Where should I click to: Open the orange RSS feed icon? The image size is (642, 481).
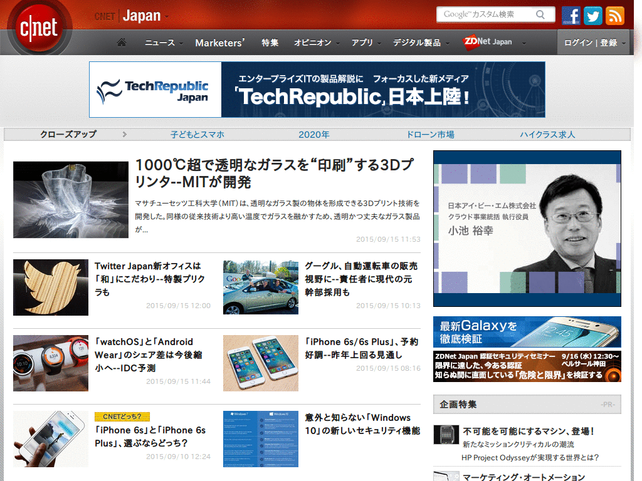(x=614, y=14)
